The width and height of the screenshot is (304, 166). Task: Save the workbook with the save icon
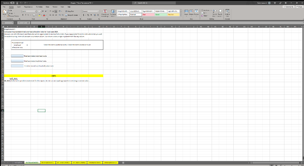tap(17, 3)
